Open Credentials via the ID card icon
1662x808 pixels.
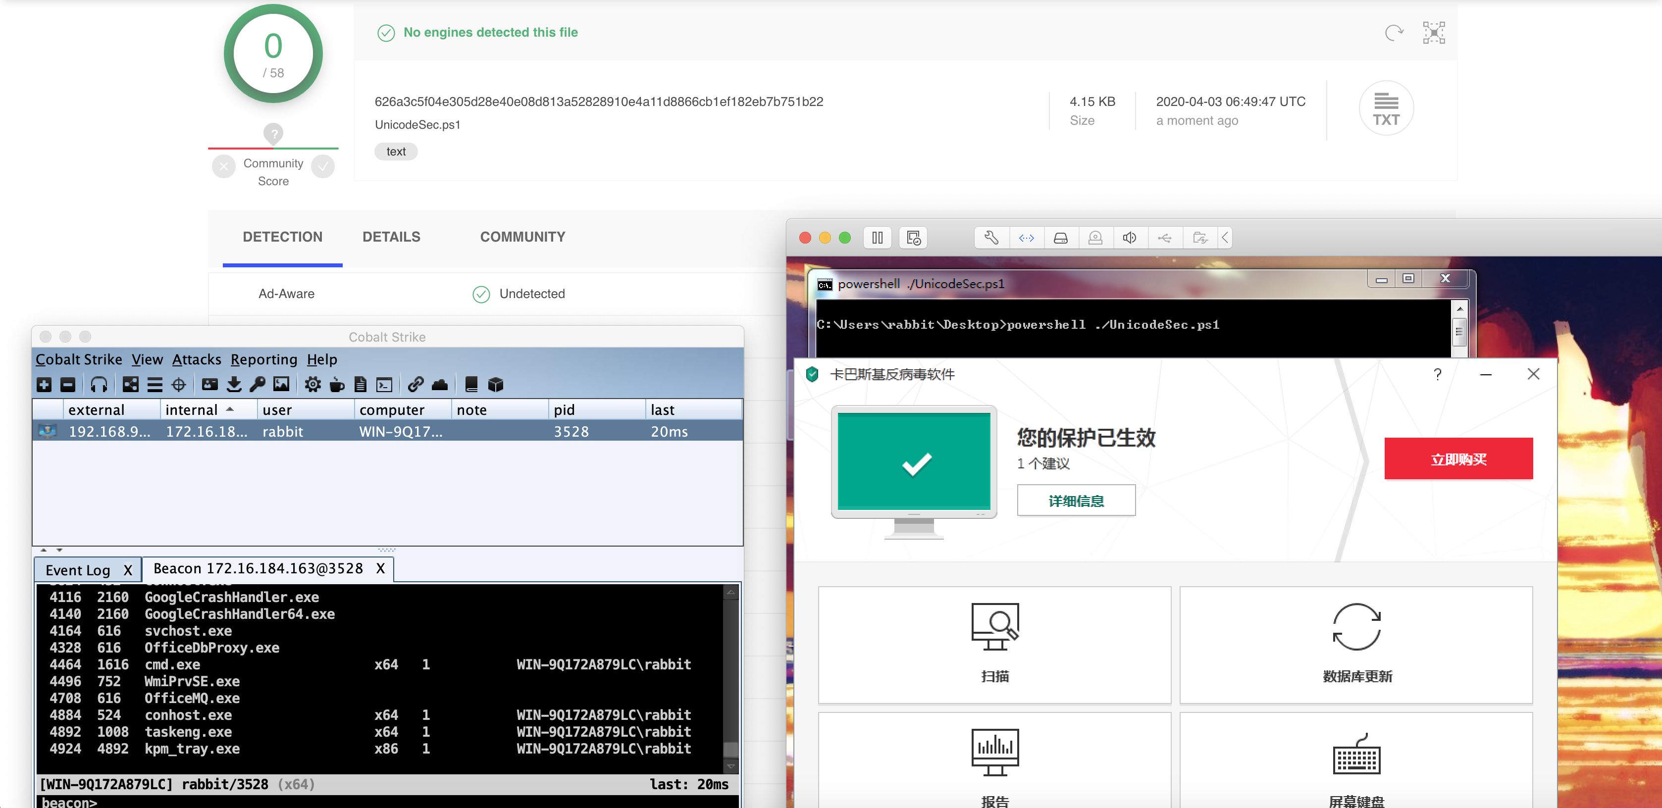[209, 385]
